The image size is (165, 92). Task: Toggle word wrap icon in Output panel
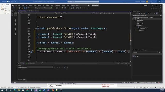[65, 67]
